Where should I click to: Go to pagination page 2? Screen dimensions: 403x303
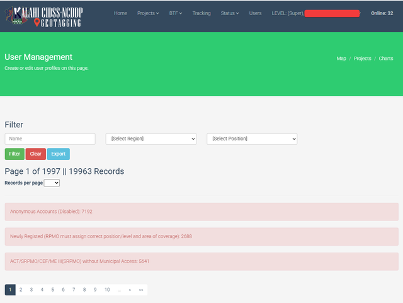(x=21, y=290)
